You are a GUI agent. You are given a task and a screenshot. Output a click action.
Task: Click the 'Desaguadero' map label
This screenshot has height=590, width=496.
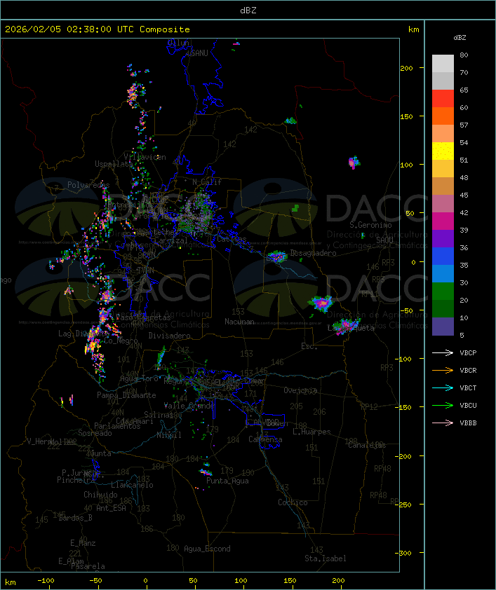(x=313, y=253)
